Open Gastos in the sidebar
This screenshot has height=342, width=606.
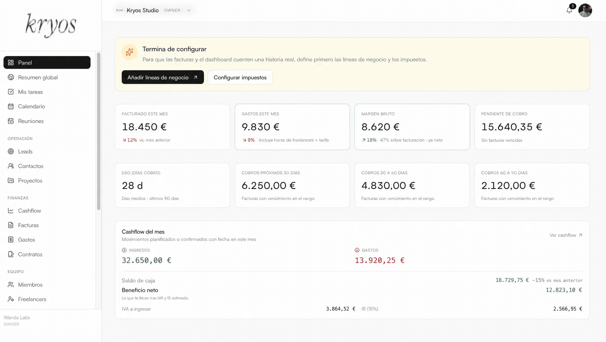[x=47, y=240]
